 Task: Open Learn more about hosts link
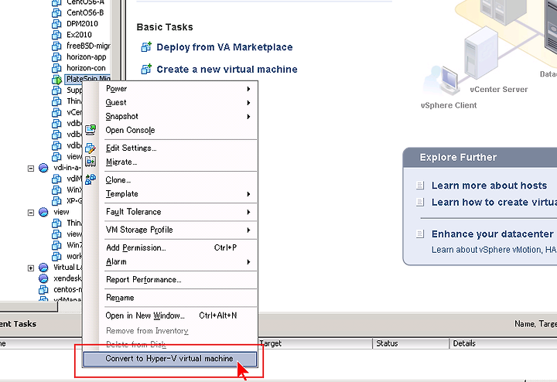click(x=489, y=186)
